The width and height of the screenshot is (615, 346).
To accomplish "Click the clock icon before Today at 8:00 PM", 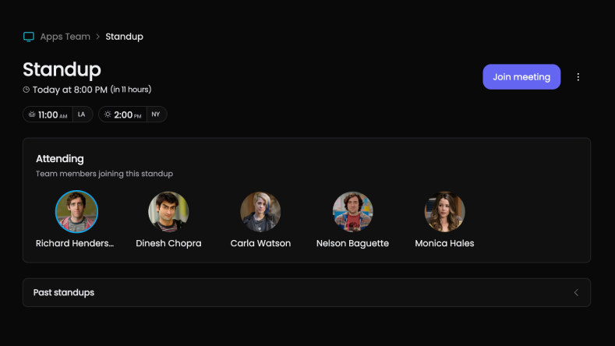I will click(x=27, y=90).
